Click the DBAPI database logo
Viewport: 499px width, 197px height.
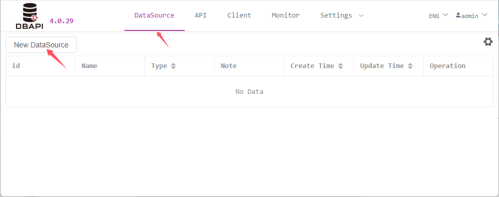tap(29, 16)
